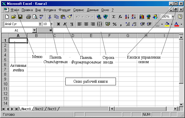Image resolution: width=185 pixels, height=118 pixels.
Task: Open the Сервис menu
Action: pyautogui.click(x=79, y=10)
